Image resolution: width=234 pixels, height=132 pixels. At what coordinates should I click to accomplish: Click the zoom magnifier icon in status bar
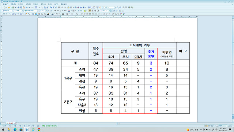coord(216,126)
